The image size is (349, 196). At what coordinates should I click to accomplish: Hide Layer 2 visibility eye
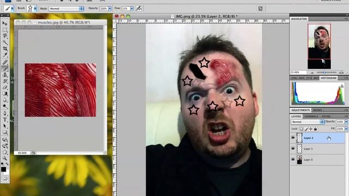[x=293, y=138]
